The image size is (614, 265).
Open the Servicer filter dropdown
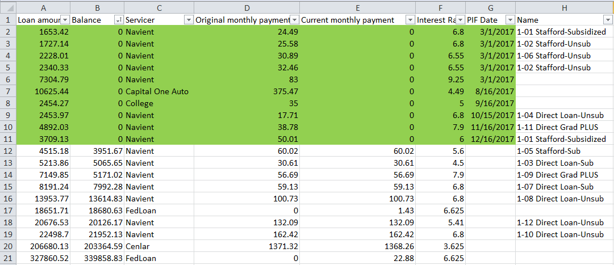pos(189,20)
